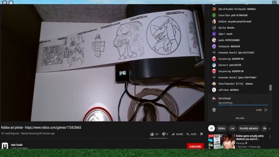Hide the live chat panel
The width and height of the screenshot is (279, 157).
coord(240,118)
